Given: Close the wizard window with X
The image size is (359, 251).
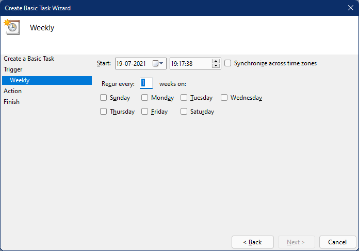Looking at the screenshot, I should (x=351, y=8).
